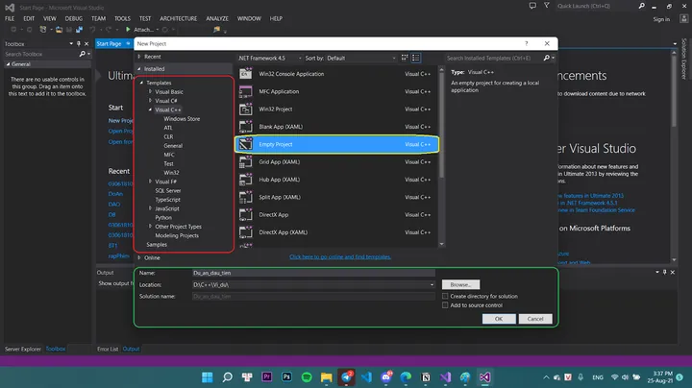
Task: Open the TOOLS menu
Action: pos(122,18)
